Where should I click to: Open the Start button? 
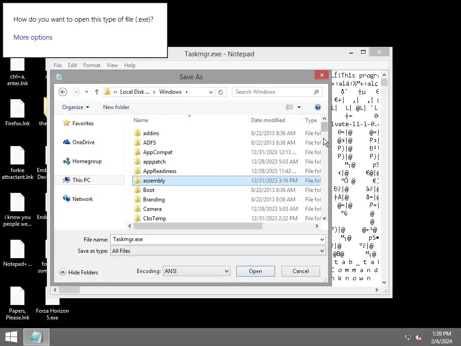(x=11, y=337)
